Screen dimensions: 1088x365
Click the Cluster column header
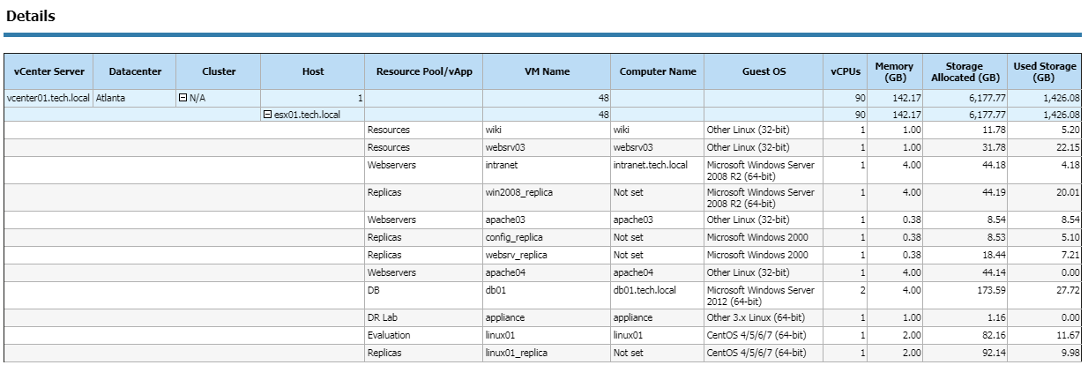[219, 71]
